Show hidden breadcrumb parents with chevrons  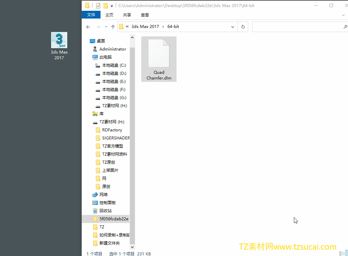[x=127, y=27]
